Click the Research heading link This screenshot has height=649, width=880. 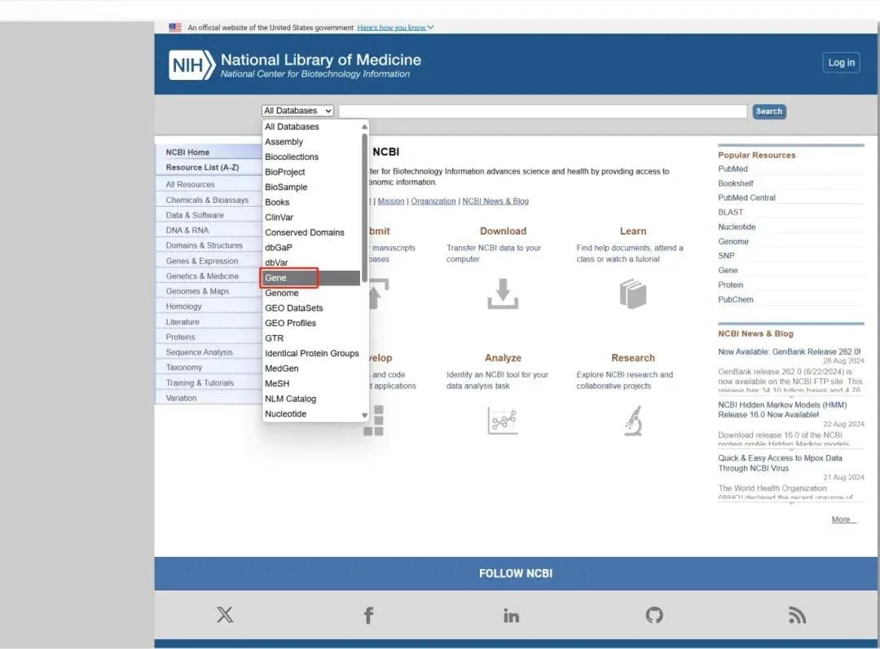(633, 358)
